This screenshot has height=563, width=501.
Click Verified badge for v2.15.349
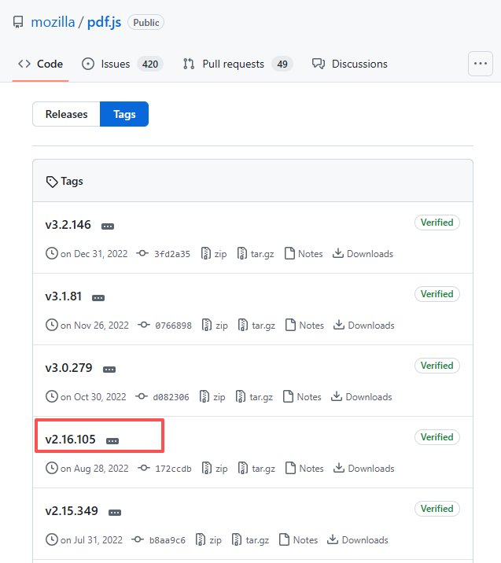[437, 509]
